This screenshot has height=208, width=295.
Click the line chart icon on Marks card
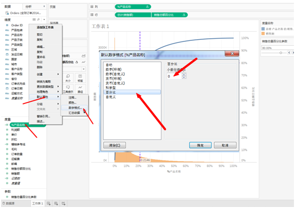click(x=83, y=62)
